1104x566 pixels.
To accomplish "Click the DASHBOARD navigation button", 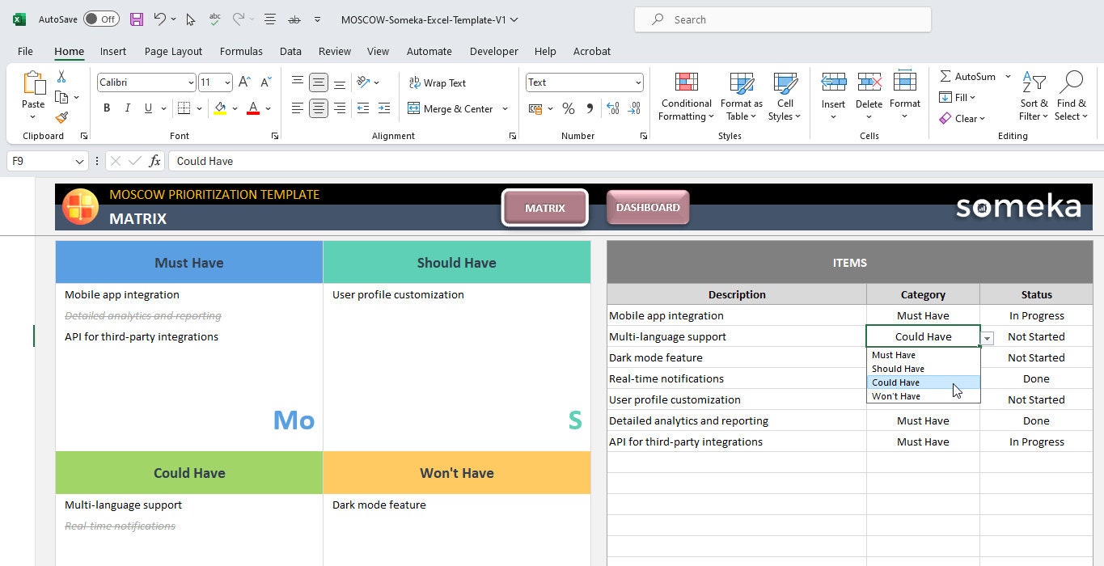I will coord(647,207).
